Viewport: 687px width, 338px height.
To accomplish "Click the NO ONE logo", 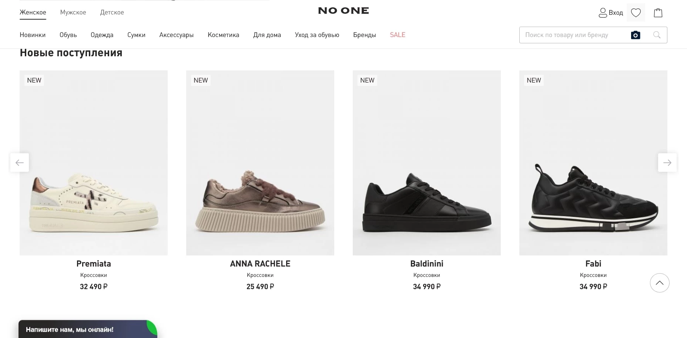I will [343, 11].
